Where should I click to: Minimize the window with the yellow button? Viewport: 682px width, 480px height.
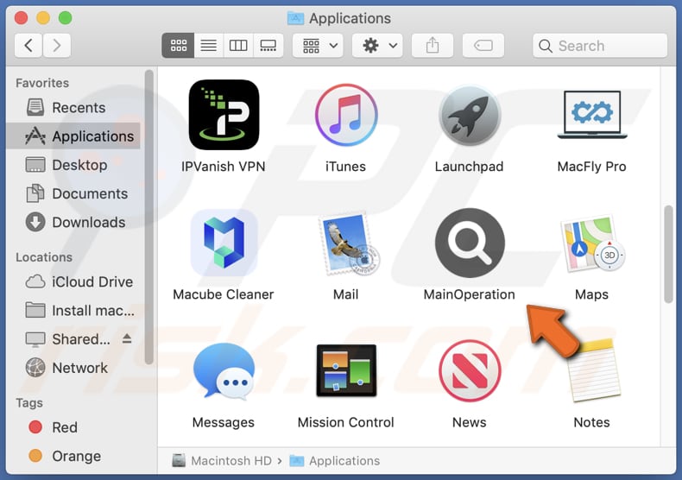point(43,18)
